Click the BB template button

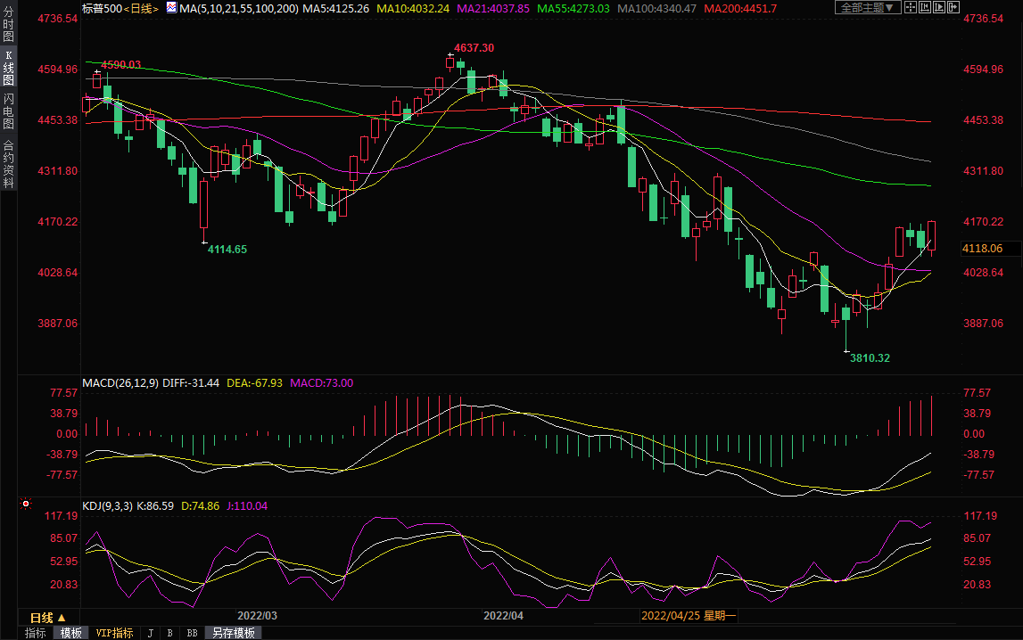[x=191, y=633]
